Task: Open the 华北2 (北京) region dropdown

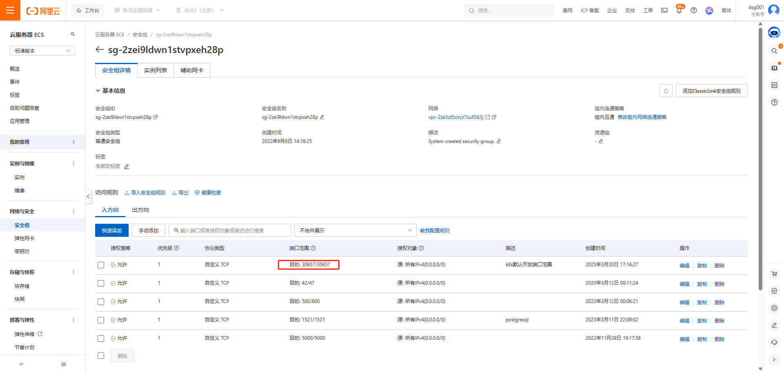Action: 200,10
